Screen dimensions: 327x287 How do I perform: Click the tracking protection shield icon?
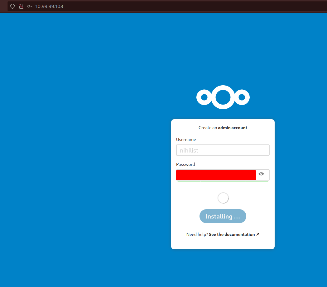[x=12, y=7]
